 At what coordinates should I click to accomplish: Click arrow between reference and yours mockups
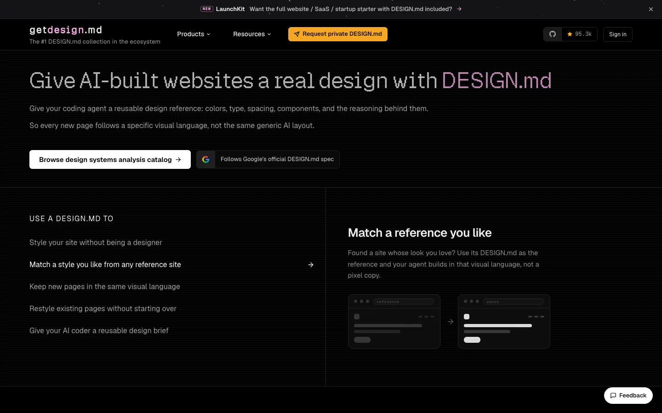pos(451,322)
